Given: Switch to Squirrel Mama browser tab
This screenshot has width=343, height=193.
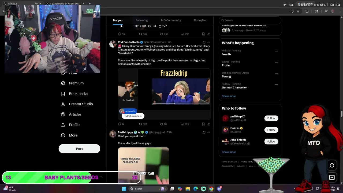Looking at the screenshot, I should (65, 3).
